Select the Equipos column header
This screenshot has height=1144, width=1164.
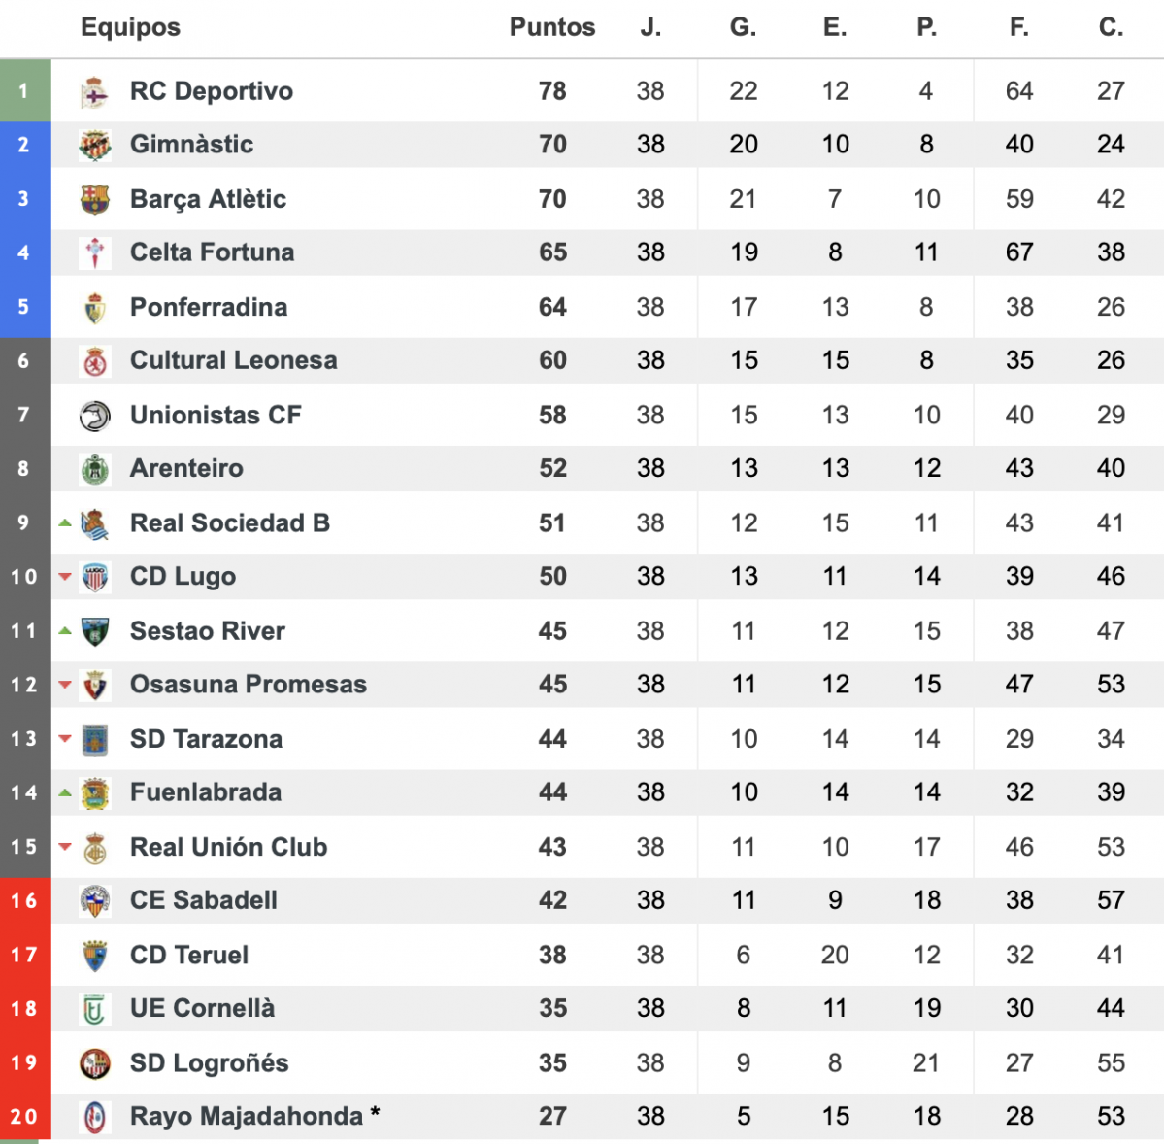(x=130, y=27)
